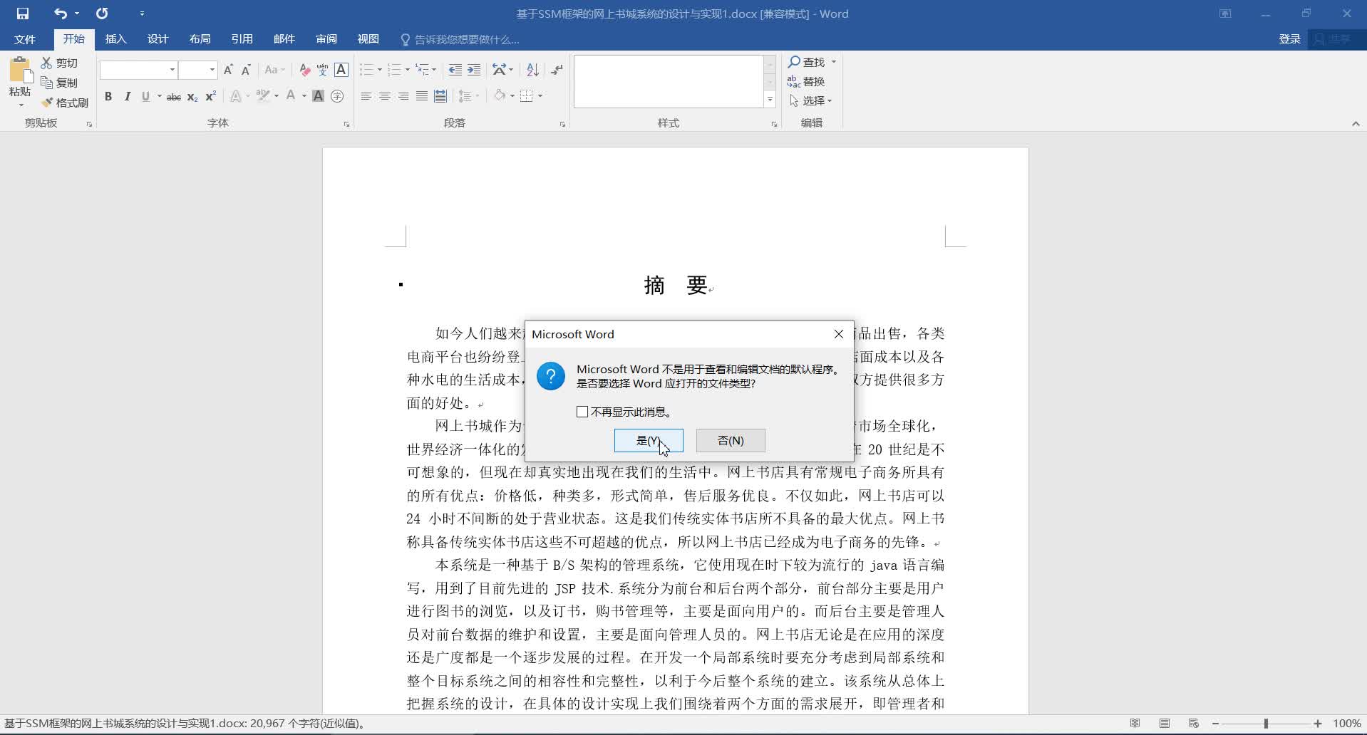Toggle Bold formatting
The width and height of the screenshot is (1367, 735).
108,96
